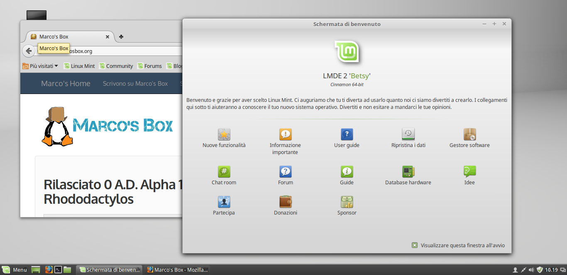Open the Rilasciato 0 A.D. Alpha article headline
Viewport: 567px width, 275px height.
pos(113,192)
